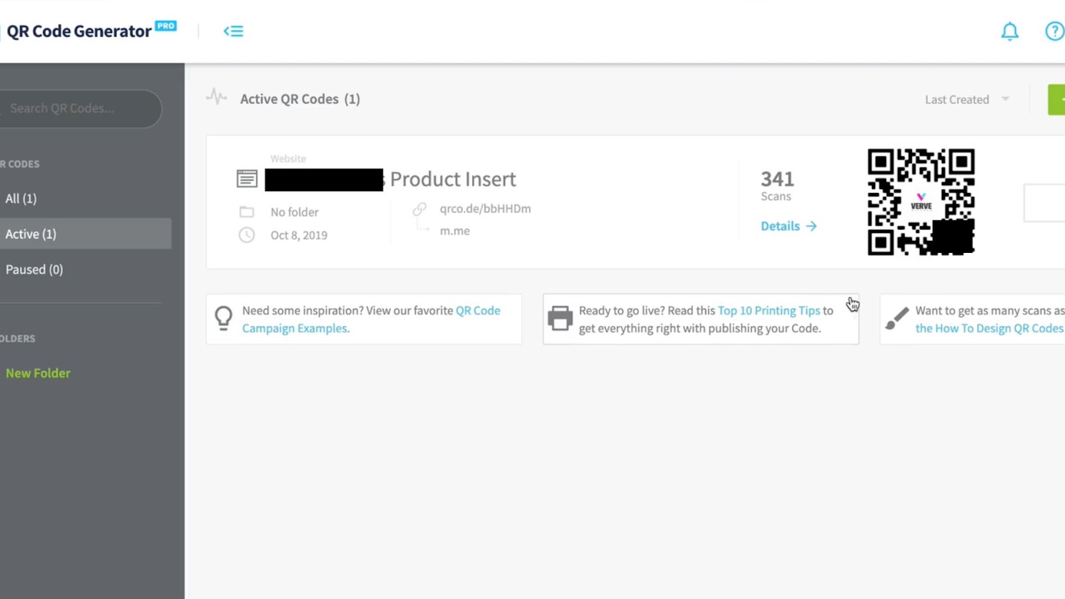Click the No folder label
This screenshot has width=1065, height=599.
(295, 212)
